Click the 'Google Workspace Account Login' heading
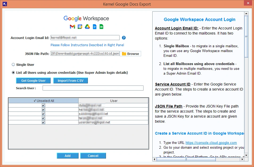This screenshot has width=254, height=167. [x=199, y=20]
